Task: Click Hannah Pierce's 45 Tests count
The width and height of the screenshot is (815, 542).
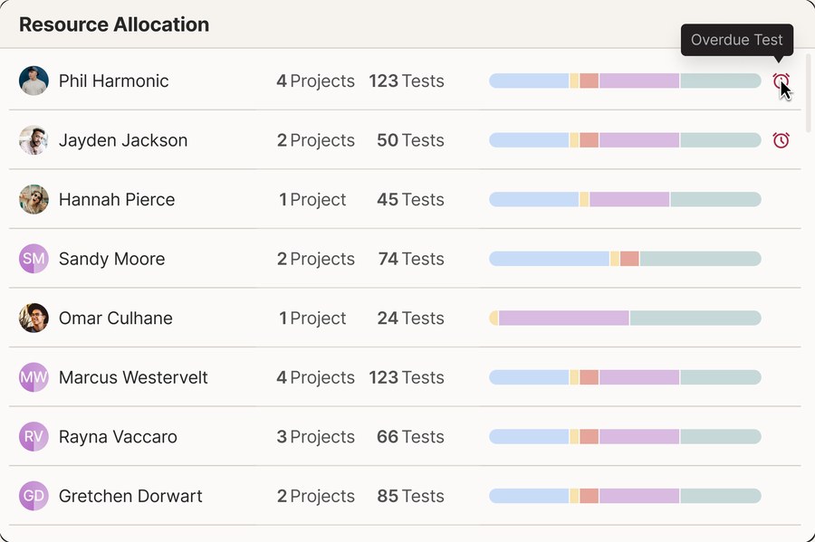Action: tap(410, 199)
